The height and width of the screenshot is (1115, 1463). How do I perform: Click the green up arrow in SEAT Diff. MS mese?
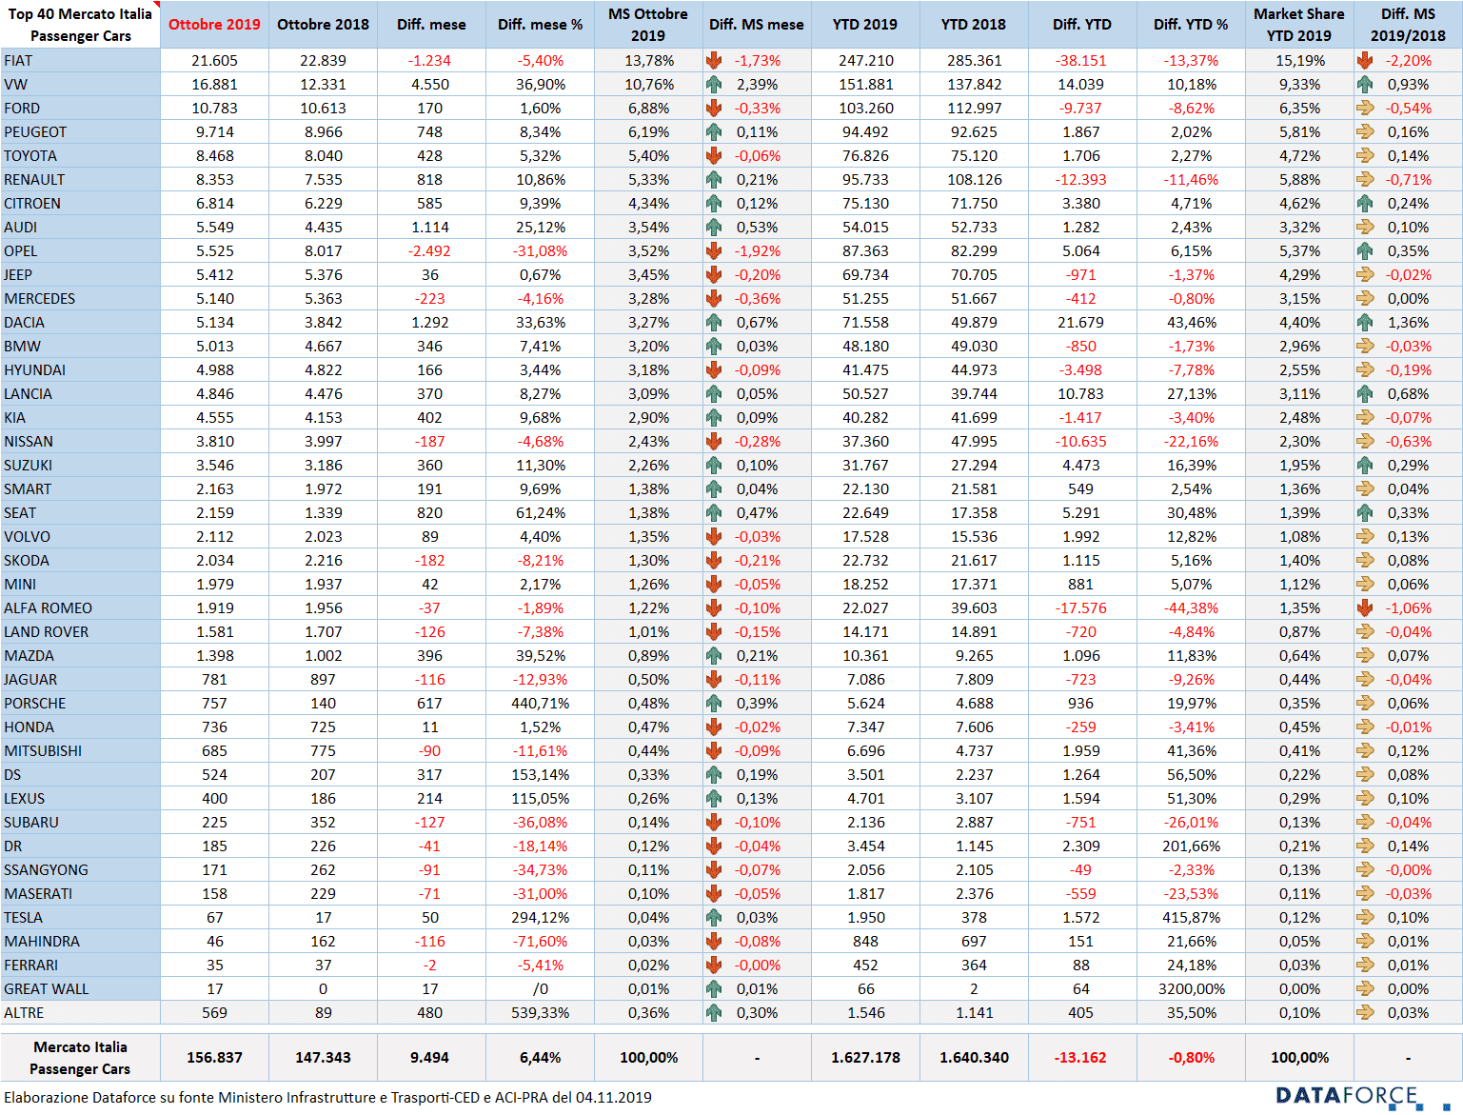[x=714, y=512]
